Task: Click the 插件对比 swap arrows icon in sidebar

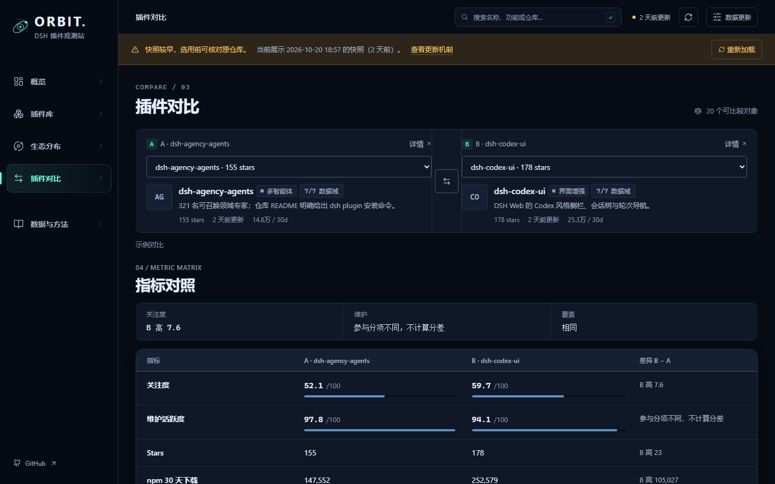Action: (x=18, y=178)
